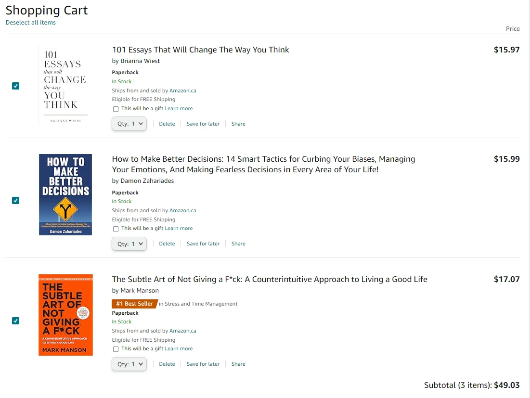Viewport: 530px width, 398px height.
Task: Expand Qty selector for How to Make Better Decisions
Action: (x=129, y=244)
